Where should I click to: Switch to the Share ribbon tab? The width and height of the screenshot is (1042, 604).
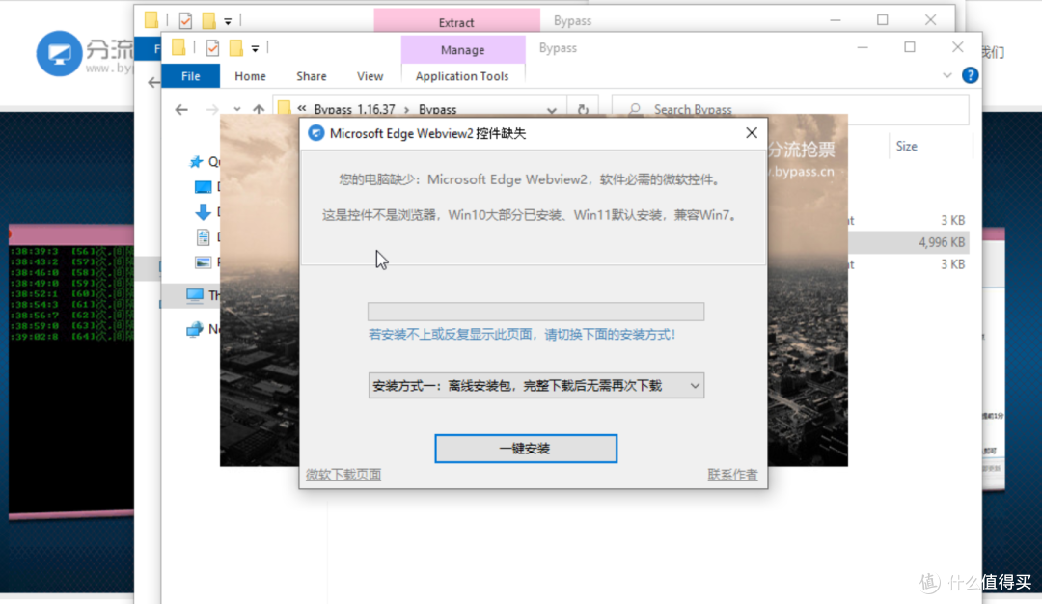(x=311, y=76)
